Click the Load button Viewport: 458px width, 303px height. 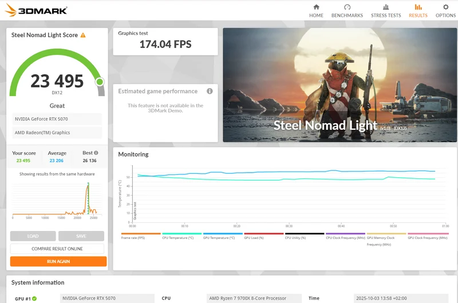(33, 236)
